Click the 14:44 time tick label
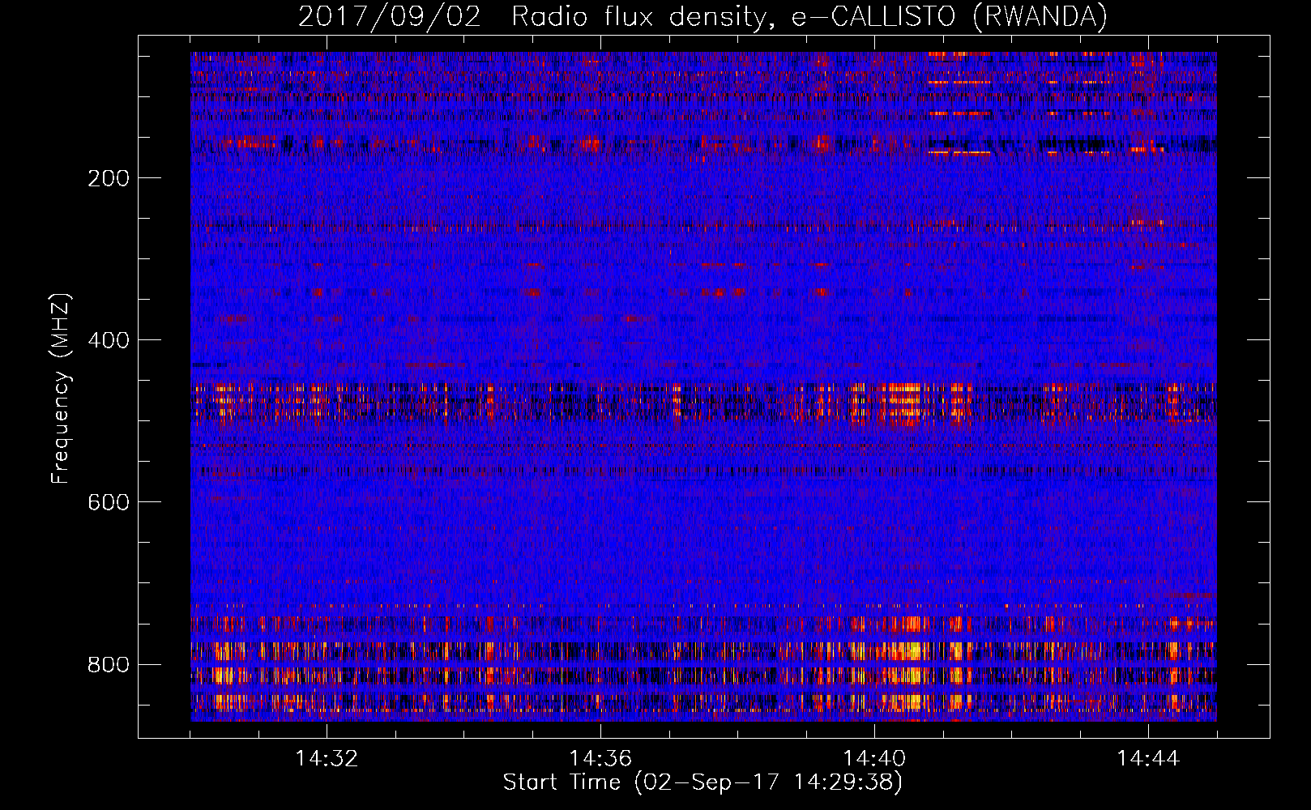Screen dimensions: 1311x810 tap(1148, 759)
